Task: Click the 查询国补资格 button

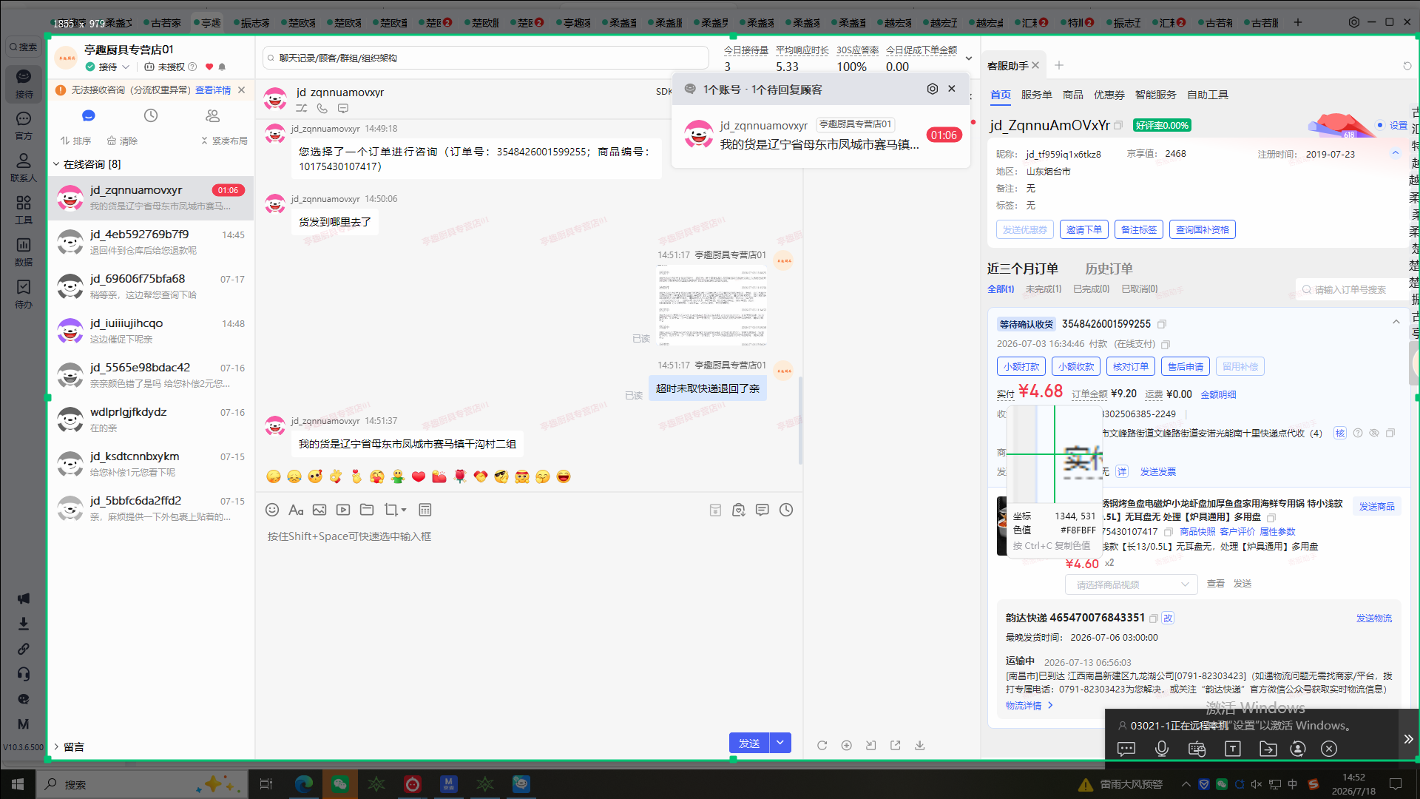Action: pyautogui.click(x=1202, y=230)
